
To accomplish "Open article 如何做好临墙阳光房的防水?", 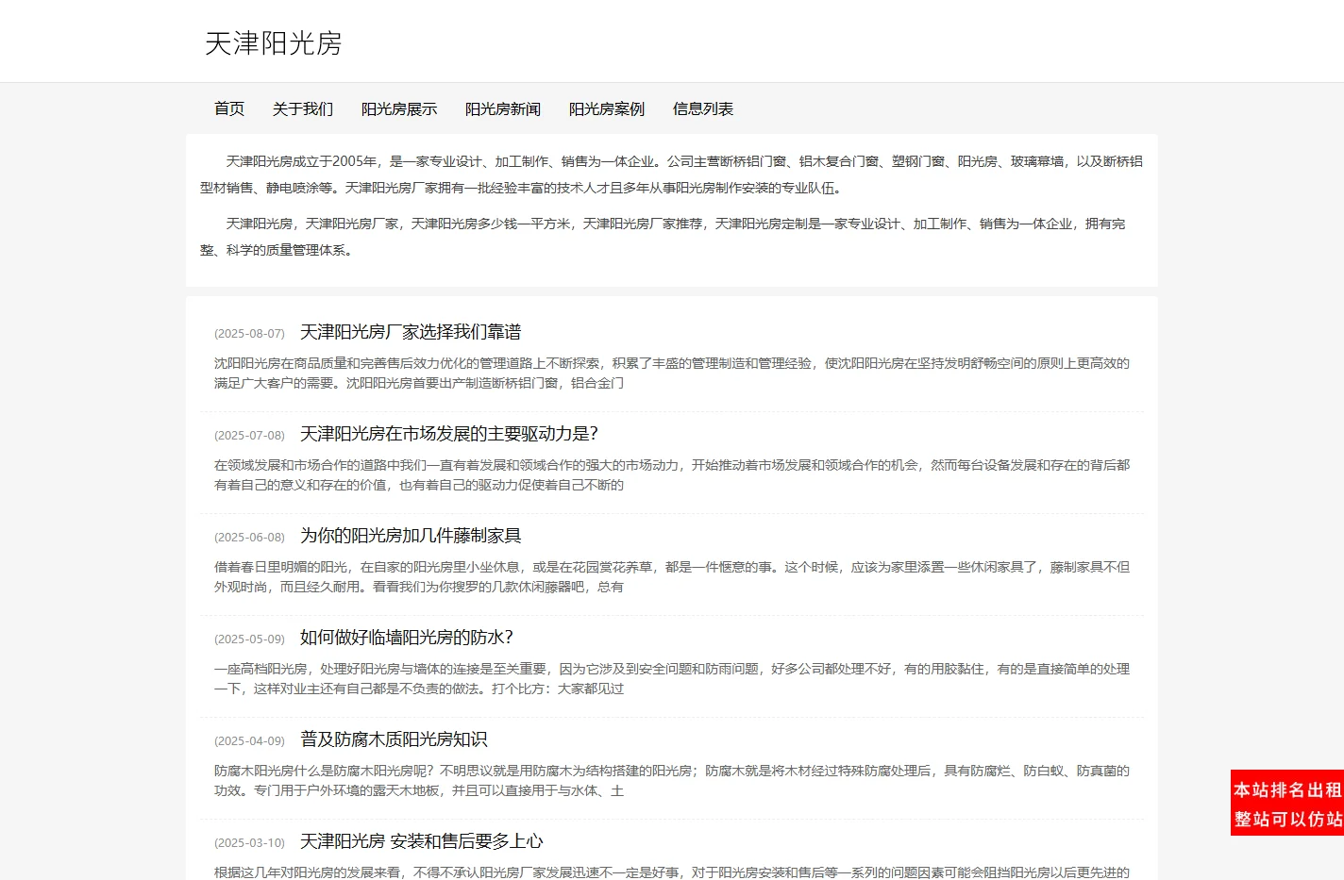I will (x=407, y=638).
